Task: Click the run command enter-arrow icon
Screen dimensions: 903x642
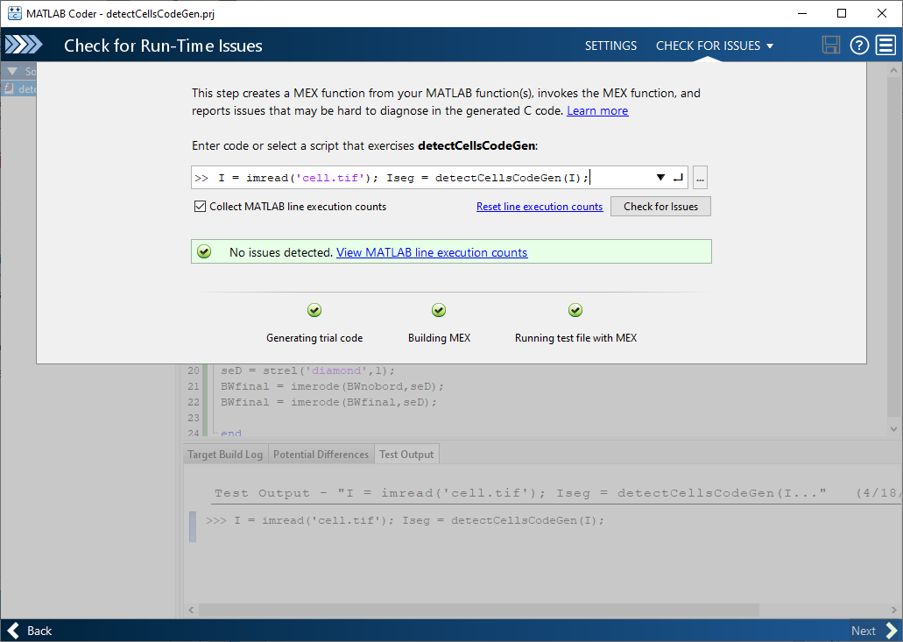Action: 678,177
